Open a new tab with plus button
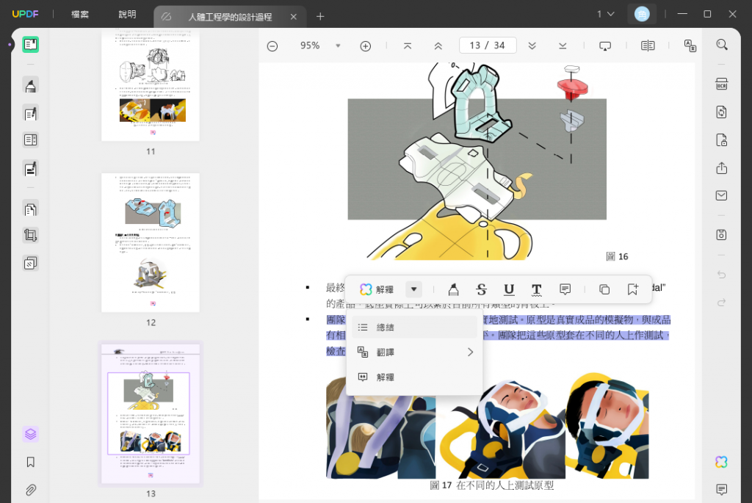Screen dimensions: 752x503 pyautogui.click(x=320, y=17)
